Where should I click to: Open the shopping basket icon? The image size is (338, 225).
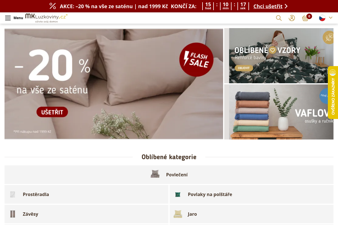tap(305, 18)
